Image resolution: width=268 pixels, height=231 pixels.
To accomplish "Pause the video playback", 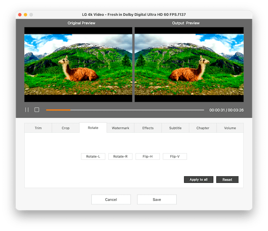I will (27, 110).
